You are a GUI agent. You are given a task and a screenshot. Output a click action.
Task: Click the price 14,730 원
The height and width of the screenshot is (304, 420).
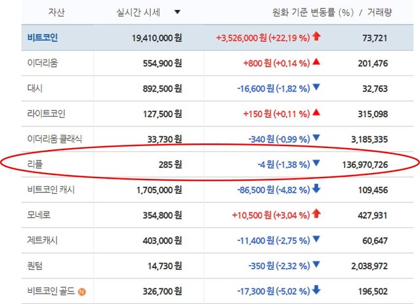pyautogui.click(x=165, y=266)
